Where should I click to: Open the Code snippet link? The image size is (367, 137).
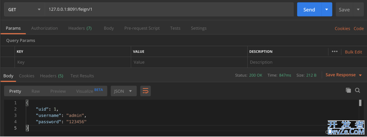(359, 28)
